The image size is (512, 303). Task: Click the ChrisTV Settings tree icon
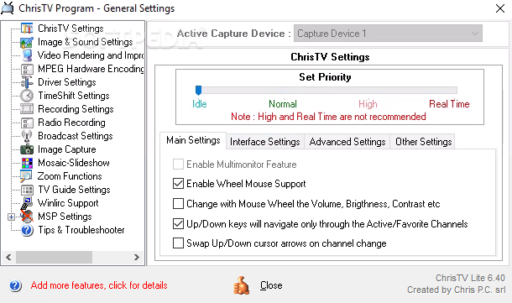[27, 29]
